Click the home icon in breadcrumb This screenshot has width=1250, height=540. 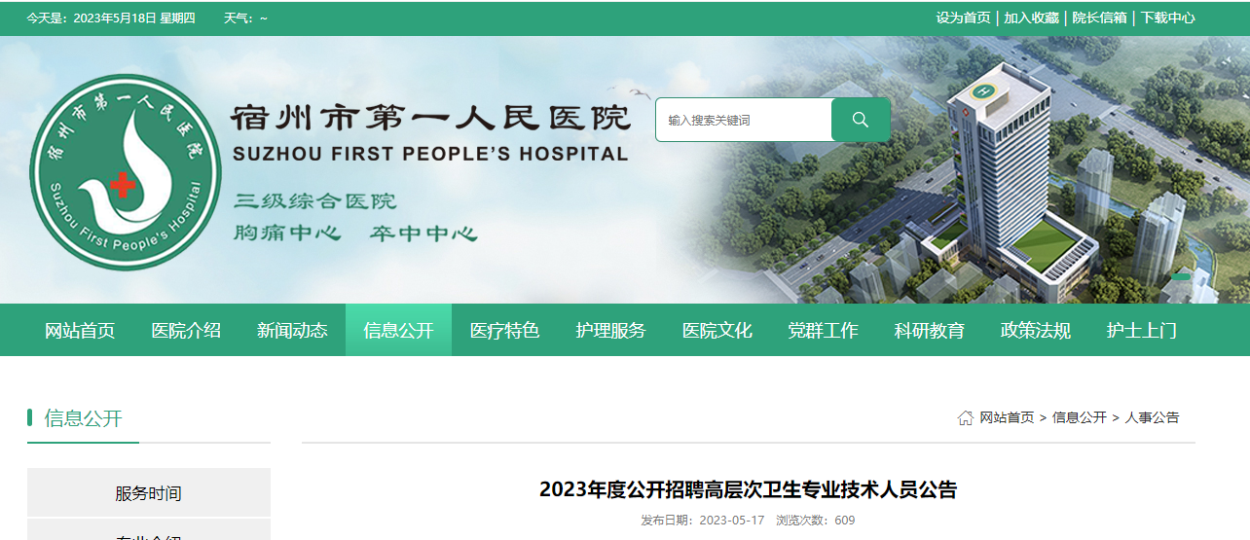pos(966,417)
